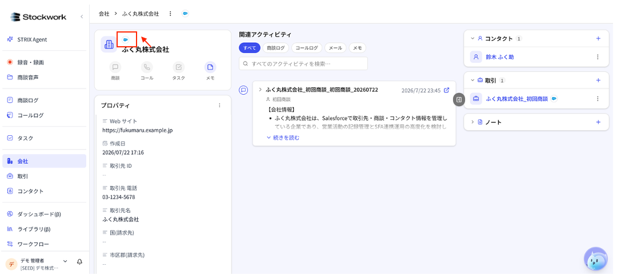
Task: Expand the ノート section
Action: [x=472, y=122]
